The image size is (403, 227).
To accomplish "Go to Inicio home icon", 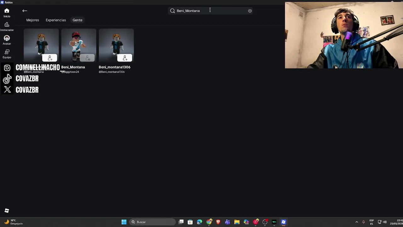I will [7, 13].
